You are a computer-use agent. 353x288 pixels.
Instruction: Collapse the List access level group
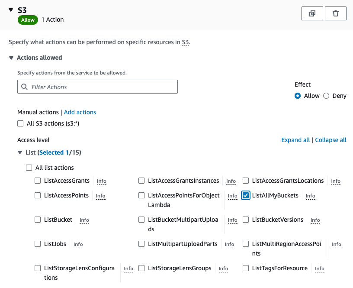[x=20, y=152]
